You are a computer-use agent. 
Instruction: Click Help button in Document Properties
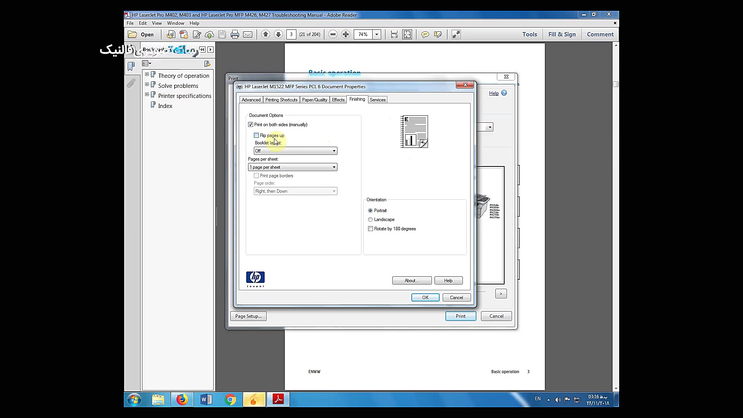coord(449,281)
